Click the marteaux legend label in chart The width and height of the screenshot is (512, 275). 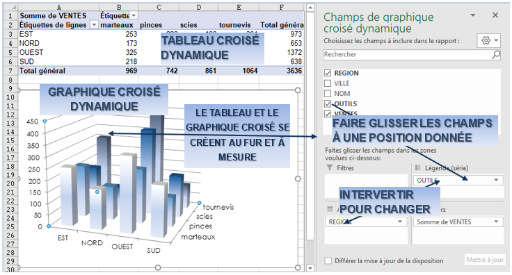198,237
